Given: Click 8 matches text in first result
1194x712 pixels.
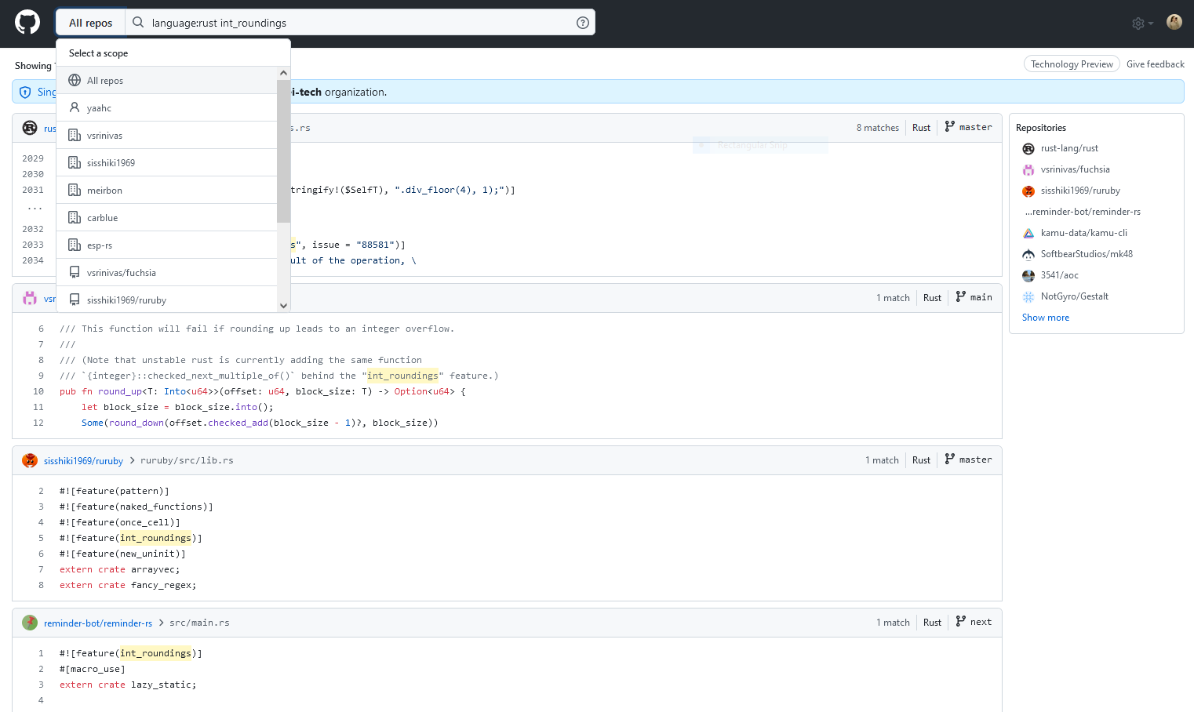Looking at the screenshot, I should tap(877, 128).
